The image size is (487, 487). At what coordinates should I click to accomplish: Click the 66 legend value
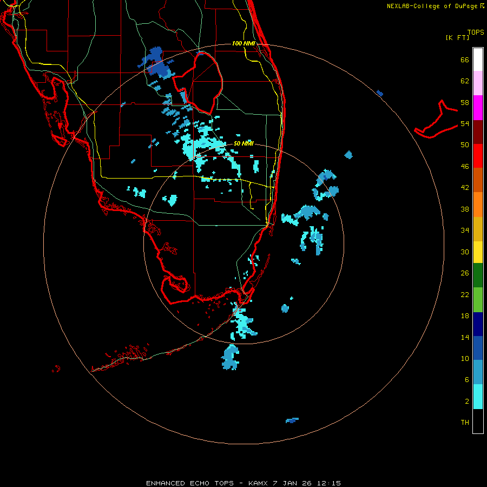pyautogui.click(x=465, y=60)
